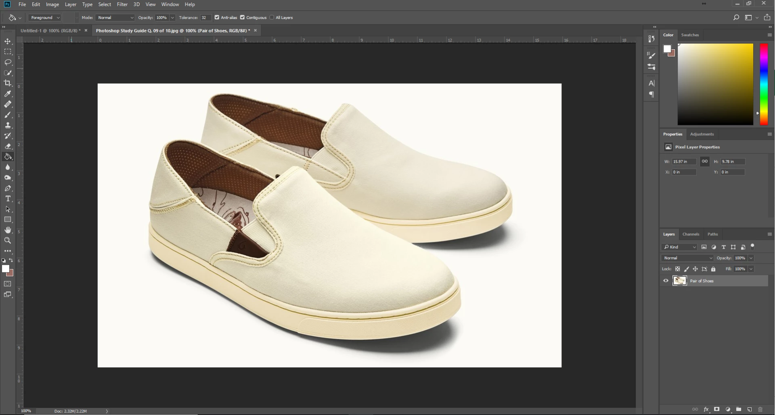This screenshot has height=415, width=775.
Task: Enable the All Layers checkbox
Action: (x=272, y=17)
